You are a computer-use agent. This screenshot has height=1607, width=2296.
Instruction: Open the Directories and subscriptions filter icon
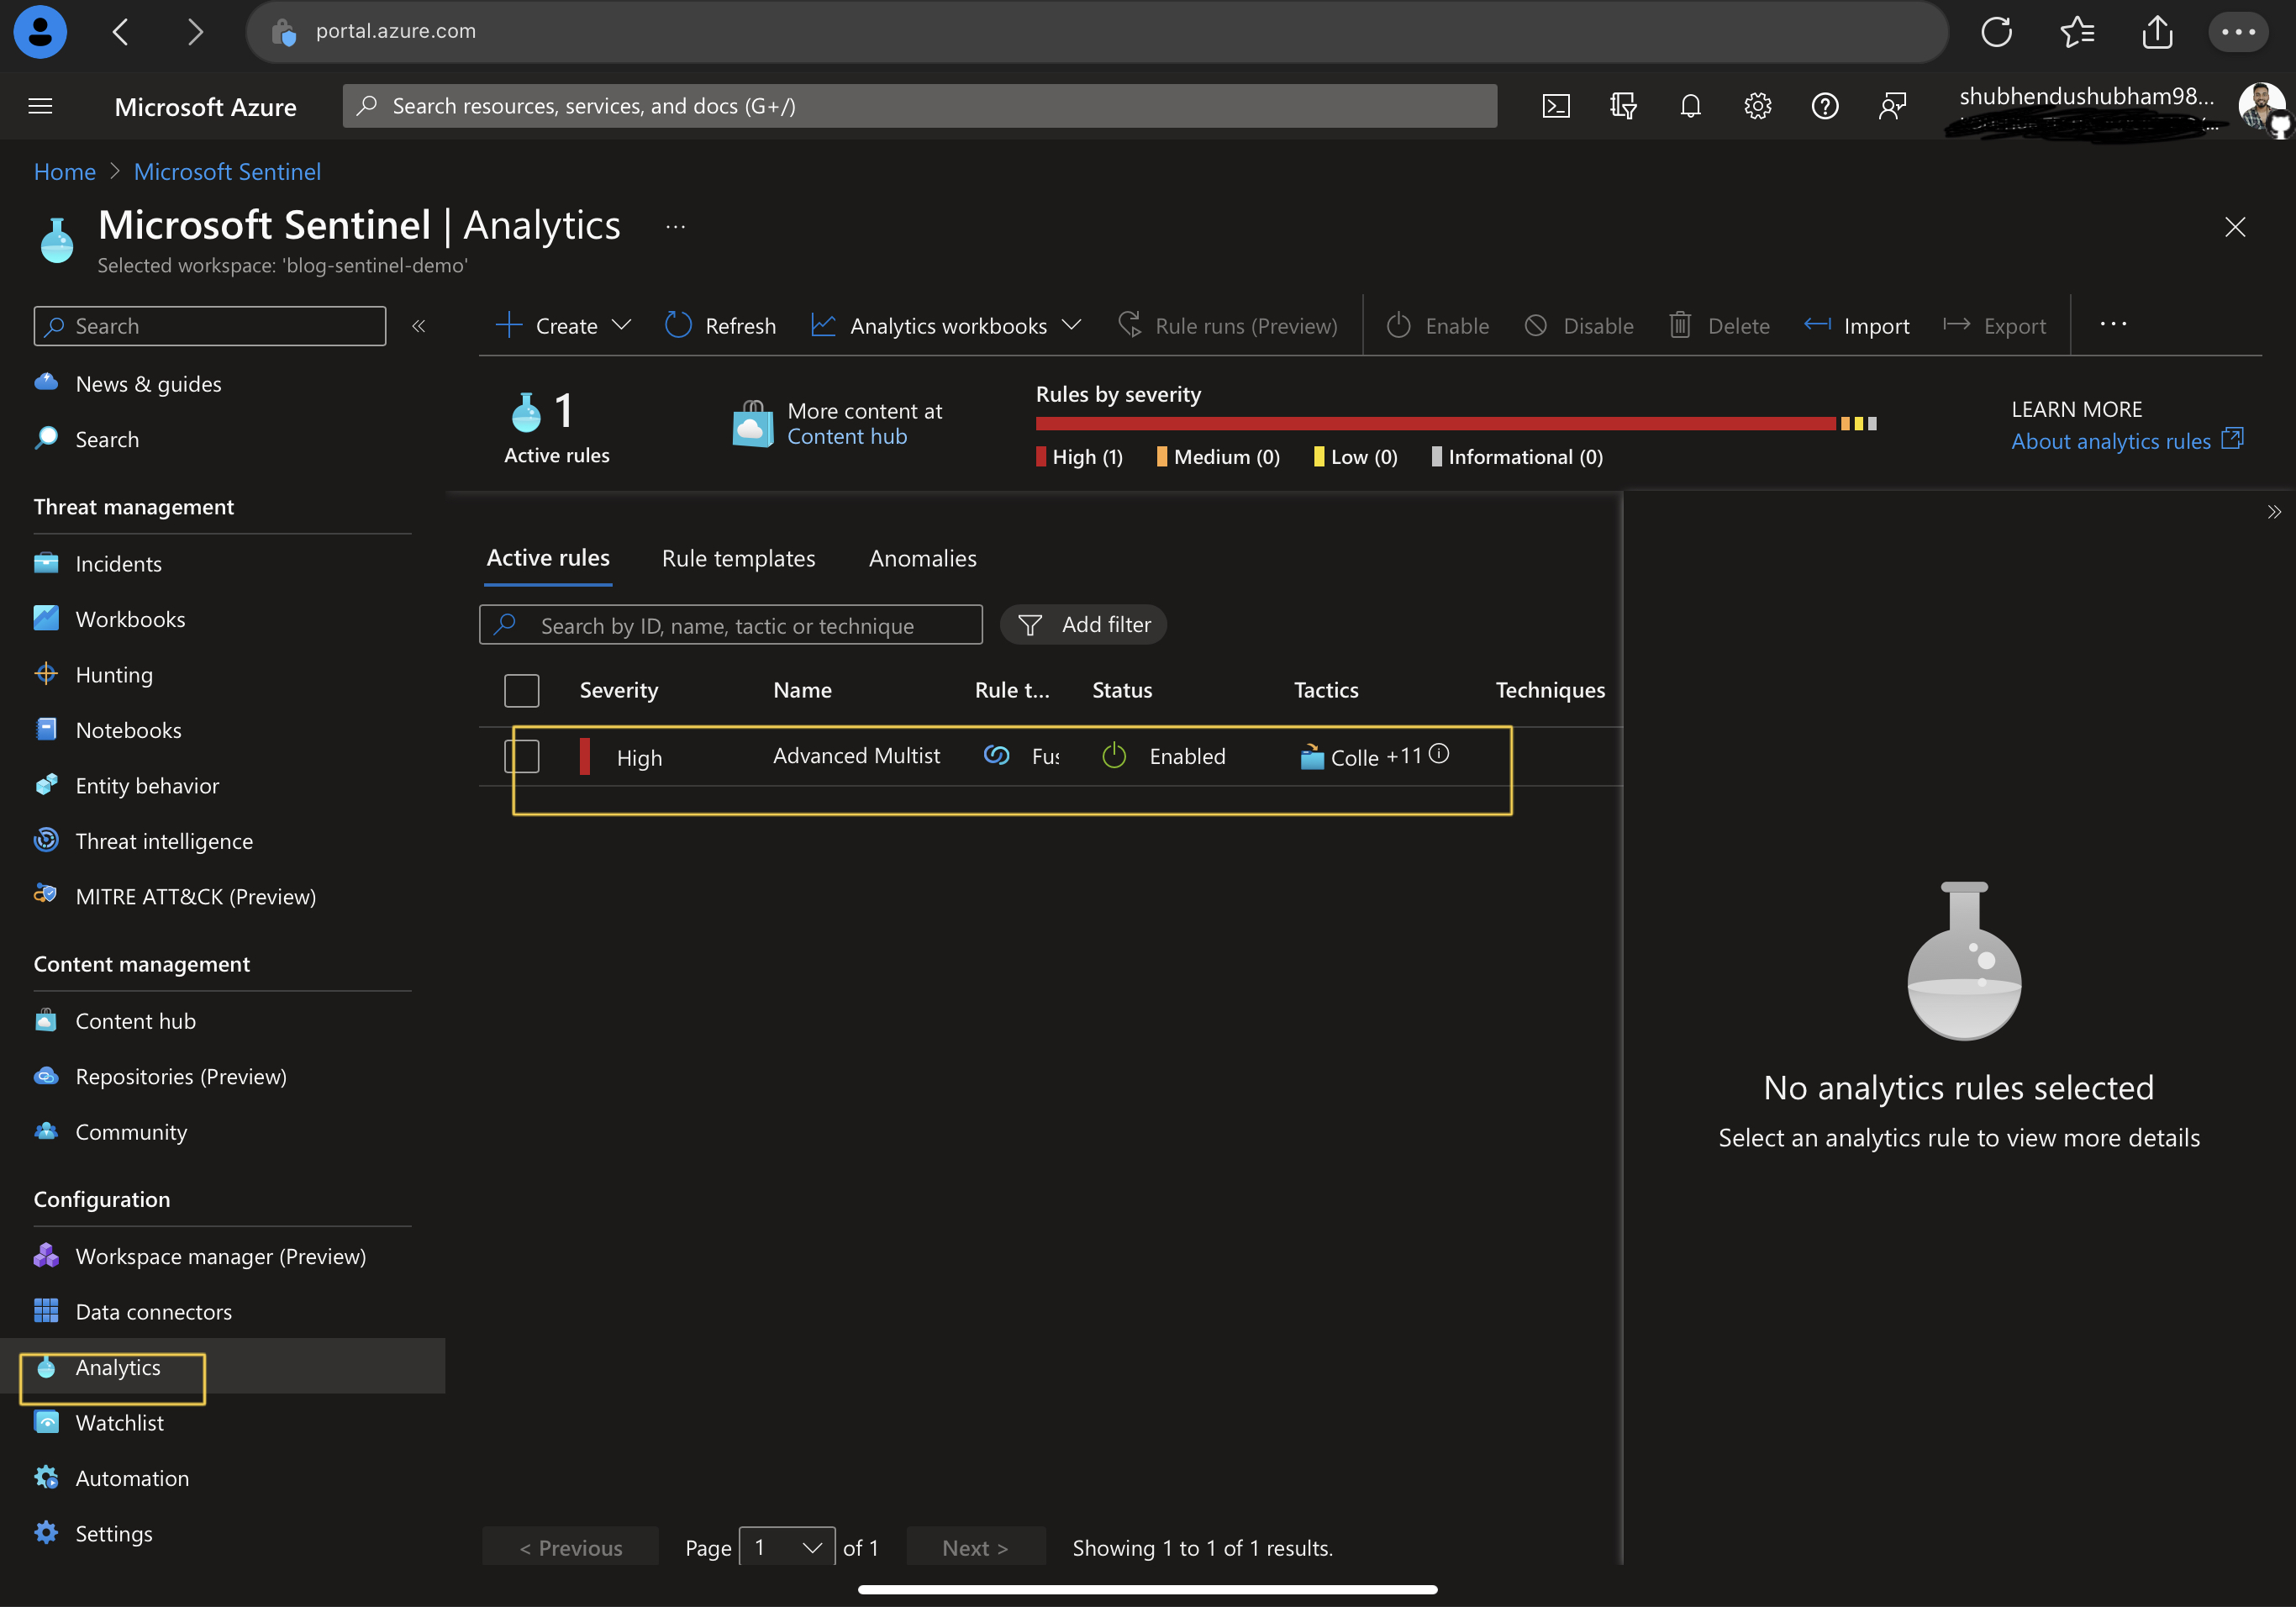point(1623,106)
